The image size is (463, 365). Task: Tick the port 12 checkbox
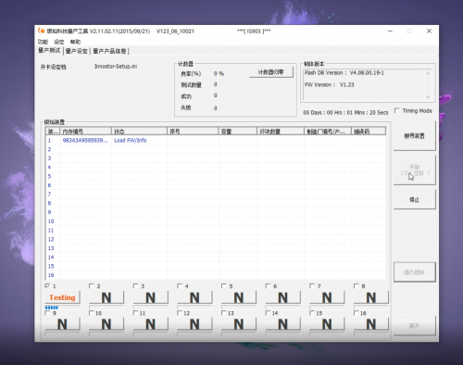coord(180,313)
